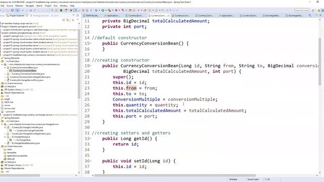
Task: Switch to Project Explorer view tab
Action: point(17,16)
